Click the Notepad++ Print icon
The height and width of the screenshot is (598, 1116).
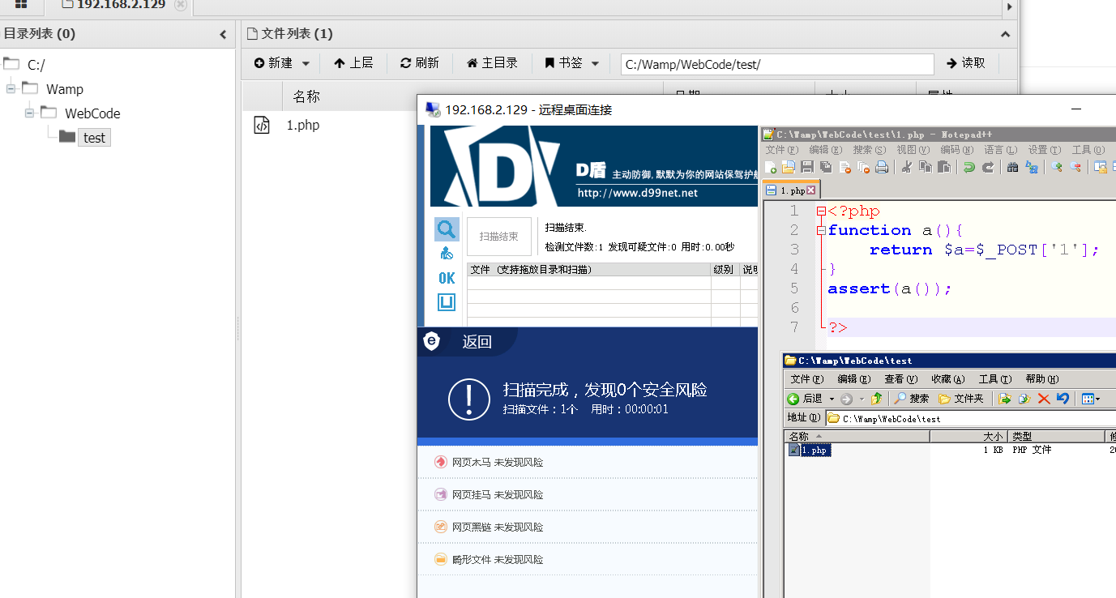click(x=882, y=167)
